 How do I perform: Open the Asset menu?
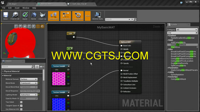(17, 8)
